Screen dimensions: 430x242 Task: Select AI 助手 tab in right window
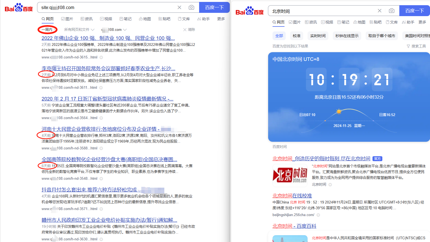coord(408,22)
